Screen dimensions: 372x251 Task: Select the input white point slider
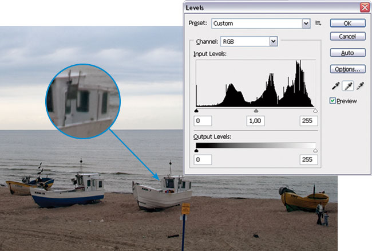click(315, 111)
